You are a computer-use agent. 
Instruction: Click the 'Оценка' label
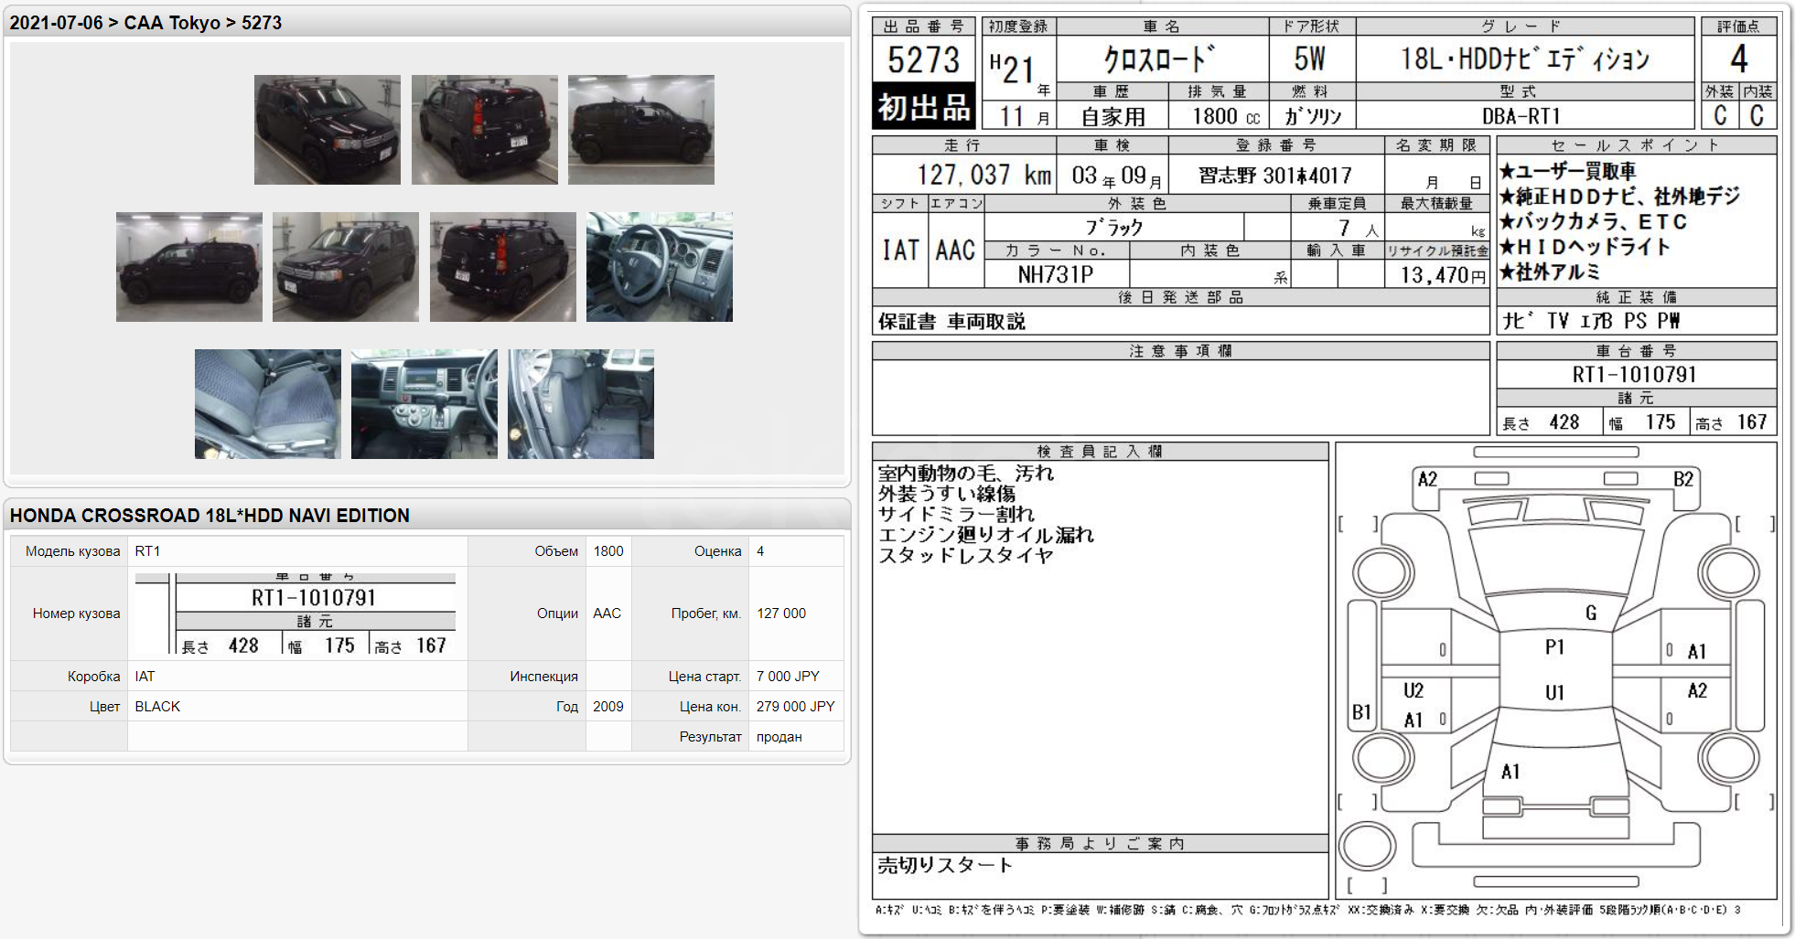pos(718,551)
